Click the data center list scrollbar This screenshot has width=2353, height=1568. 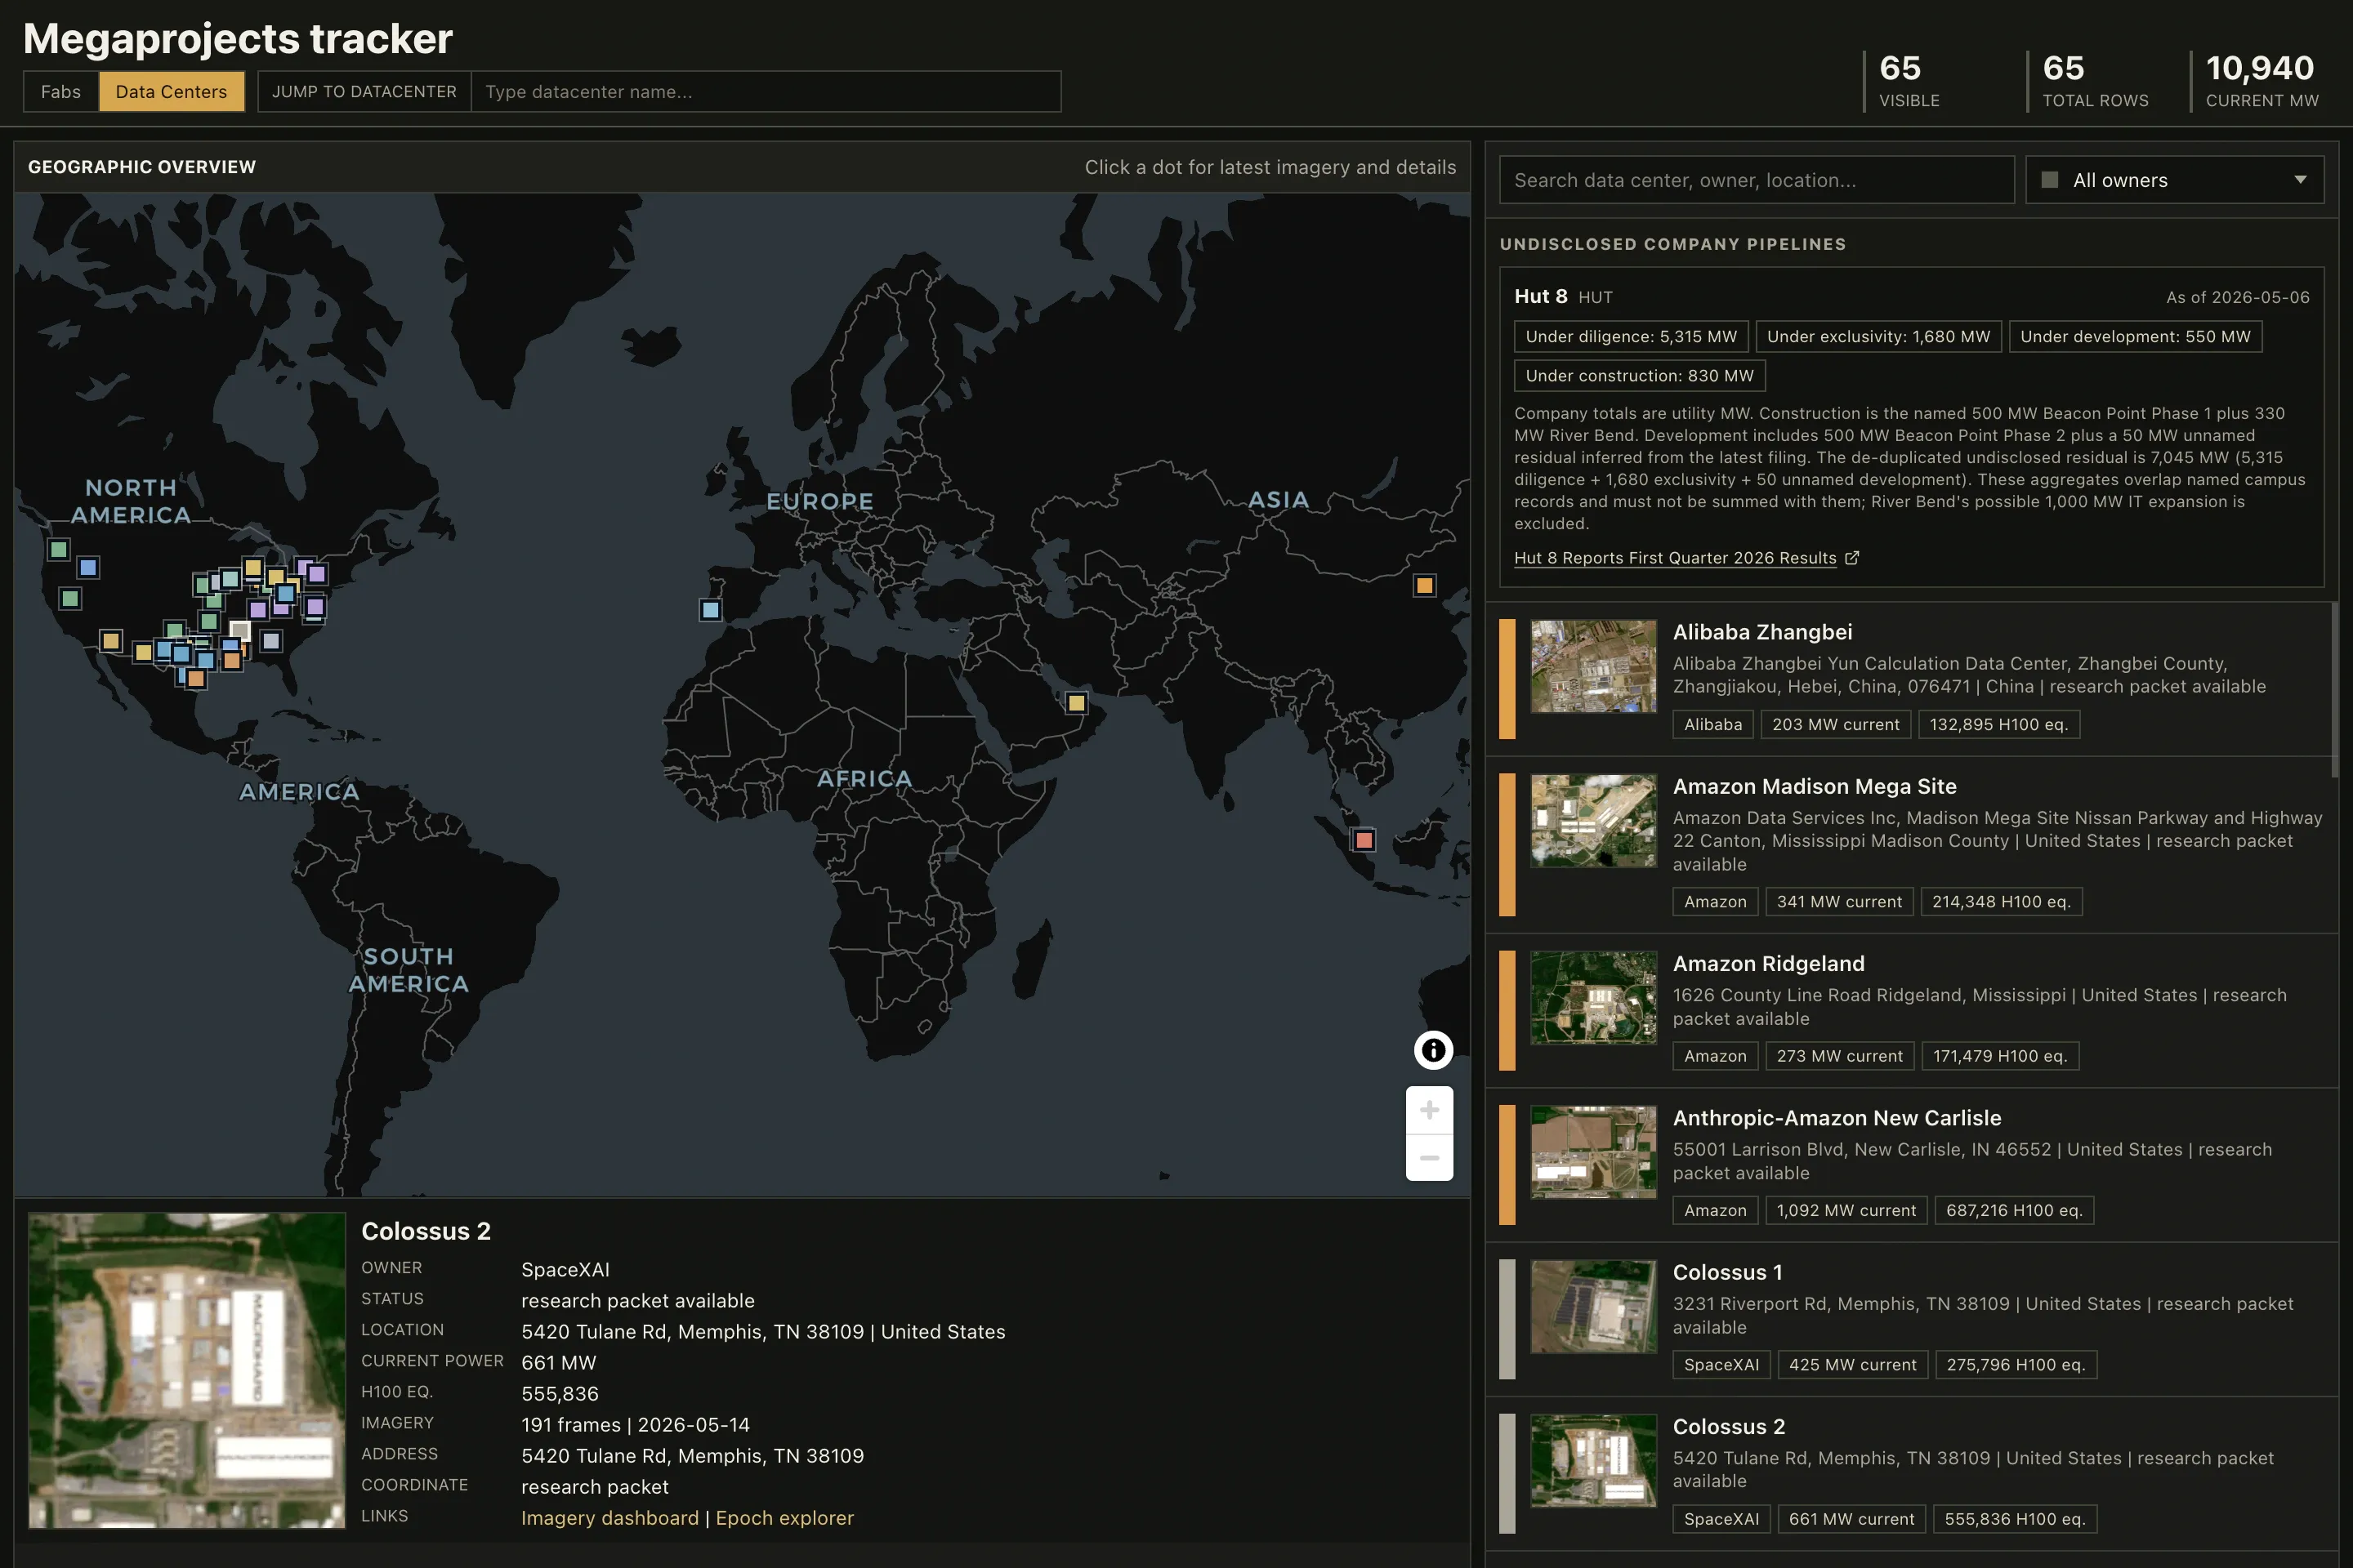(2334, 690)
